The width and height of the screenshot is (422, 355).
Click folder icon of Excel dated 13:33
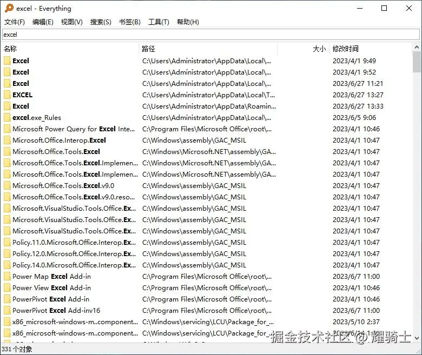[x=7, y=106]
